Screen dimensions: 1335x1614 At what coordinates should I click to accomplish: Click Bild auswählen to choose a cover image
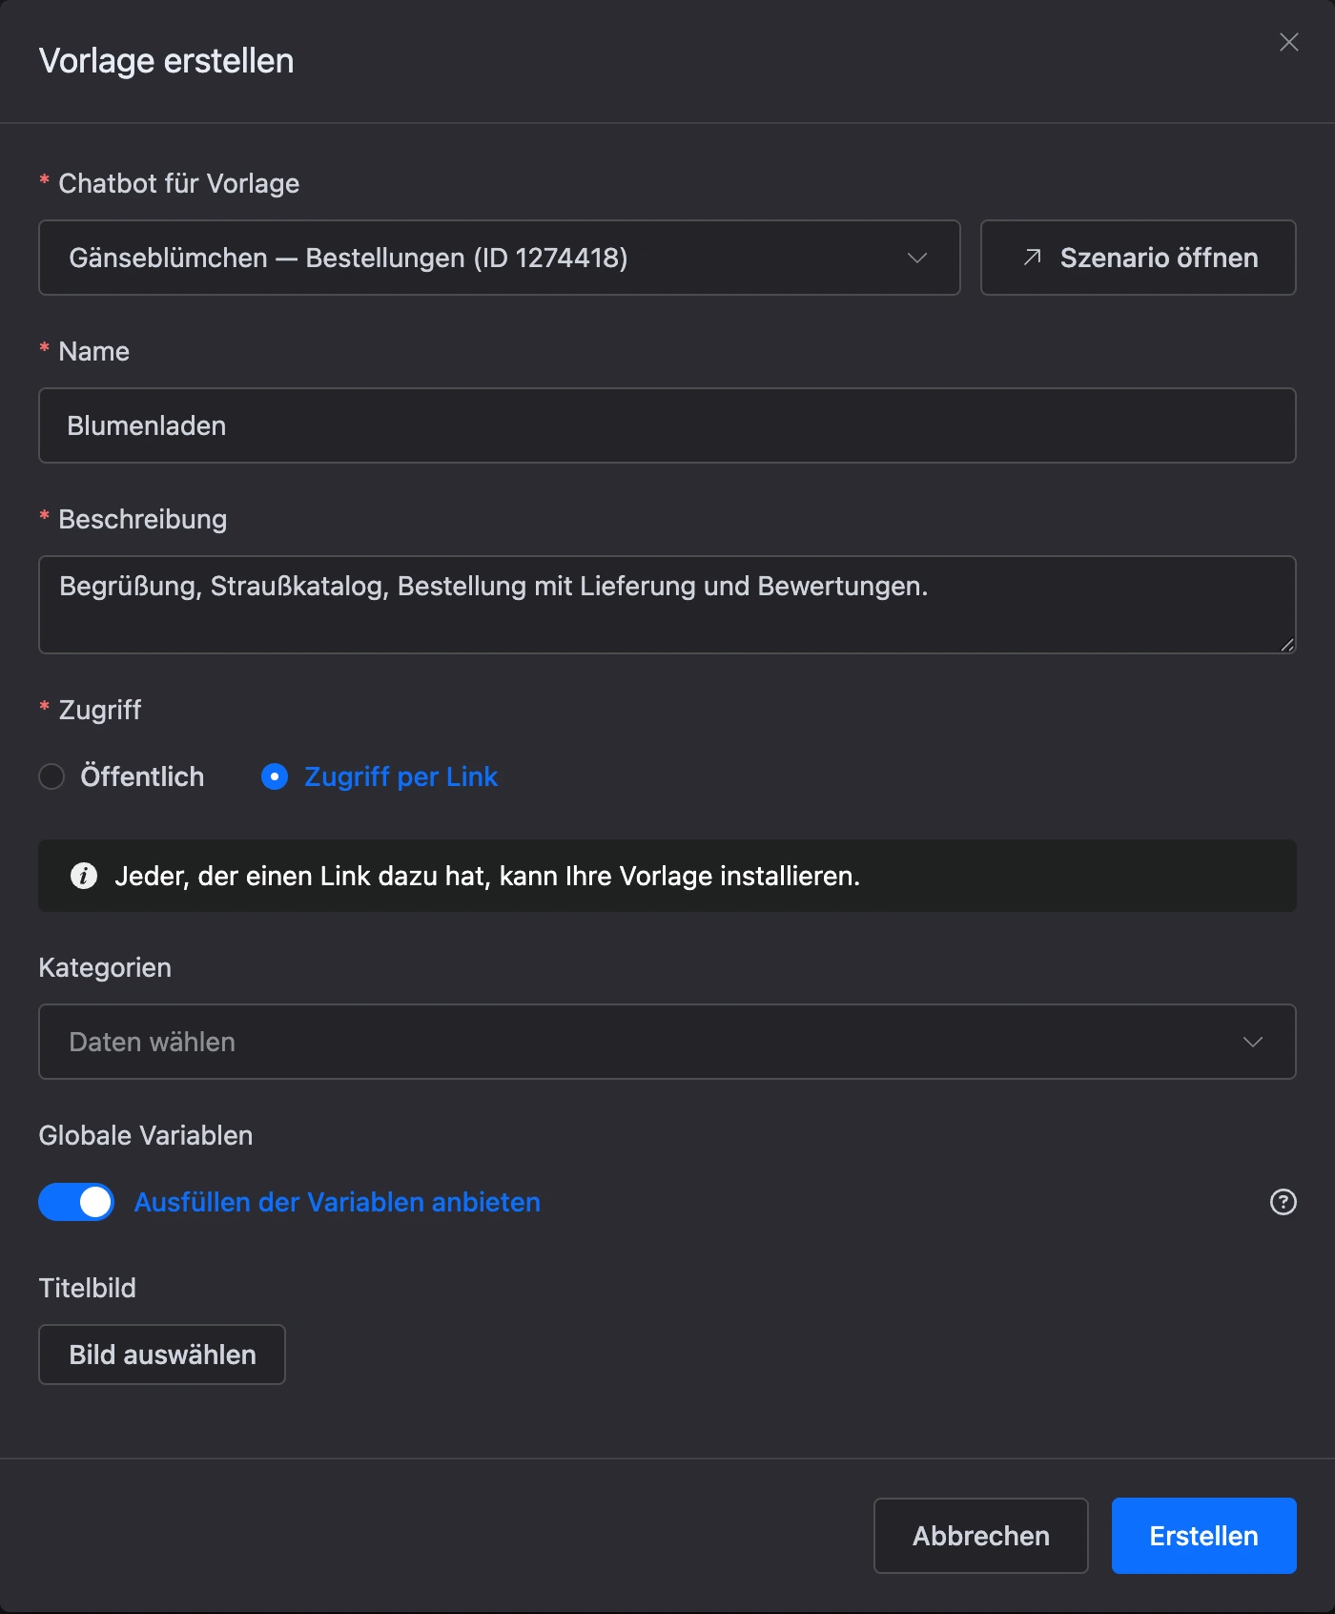point(162,1355)
